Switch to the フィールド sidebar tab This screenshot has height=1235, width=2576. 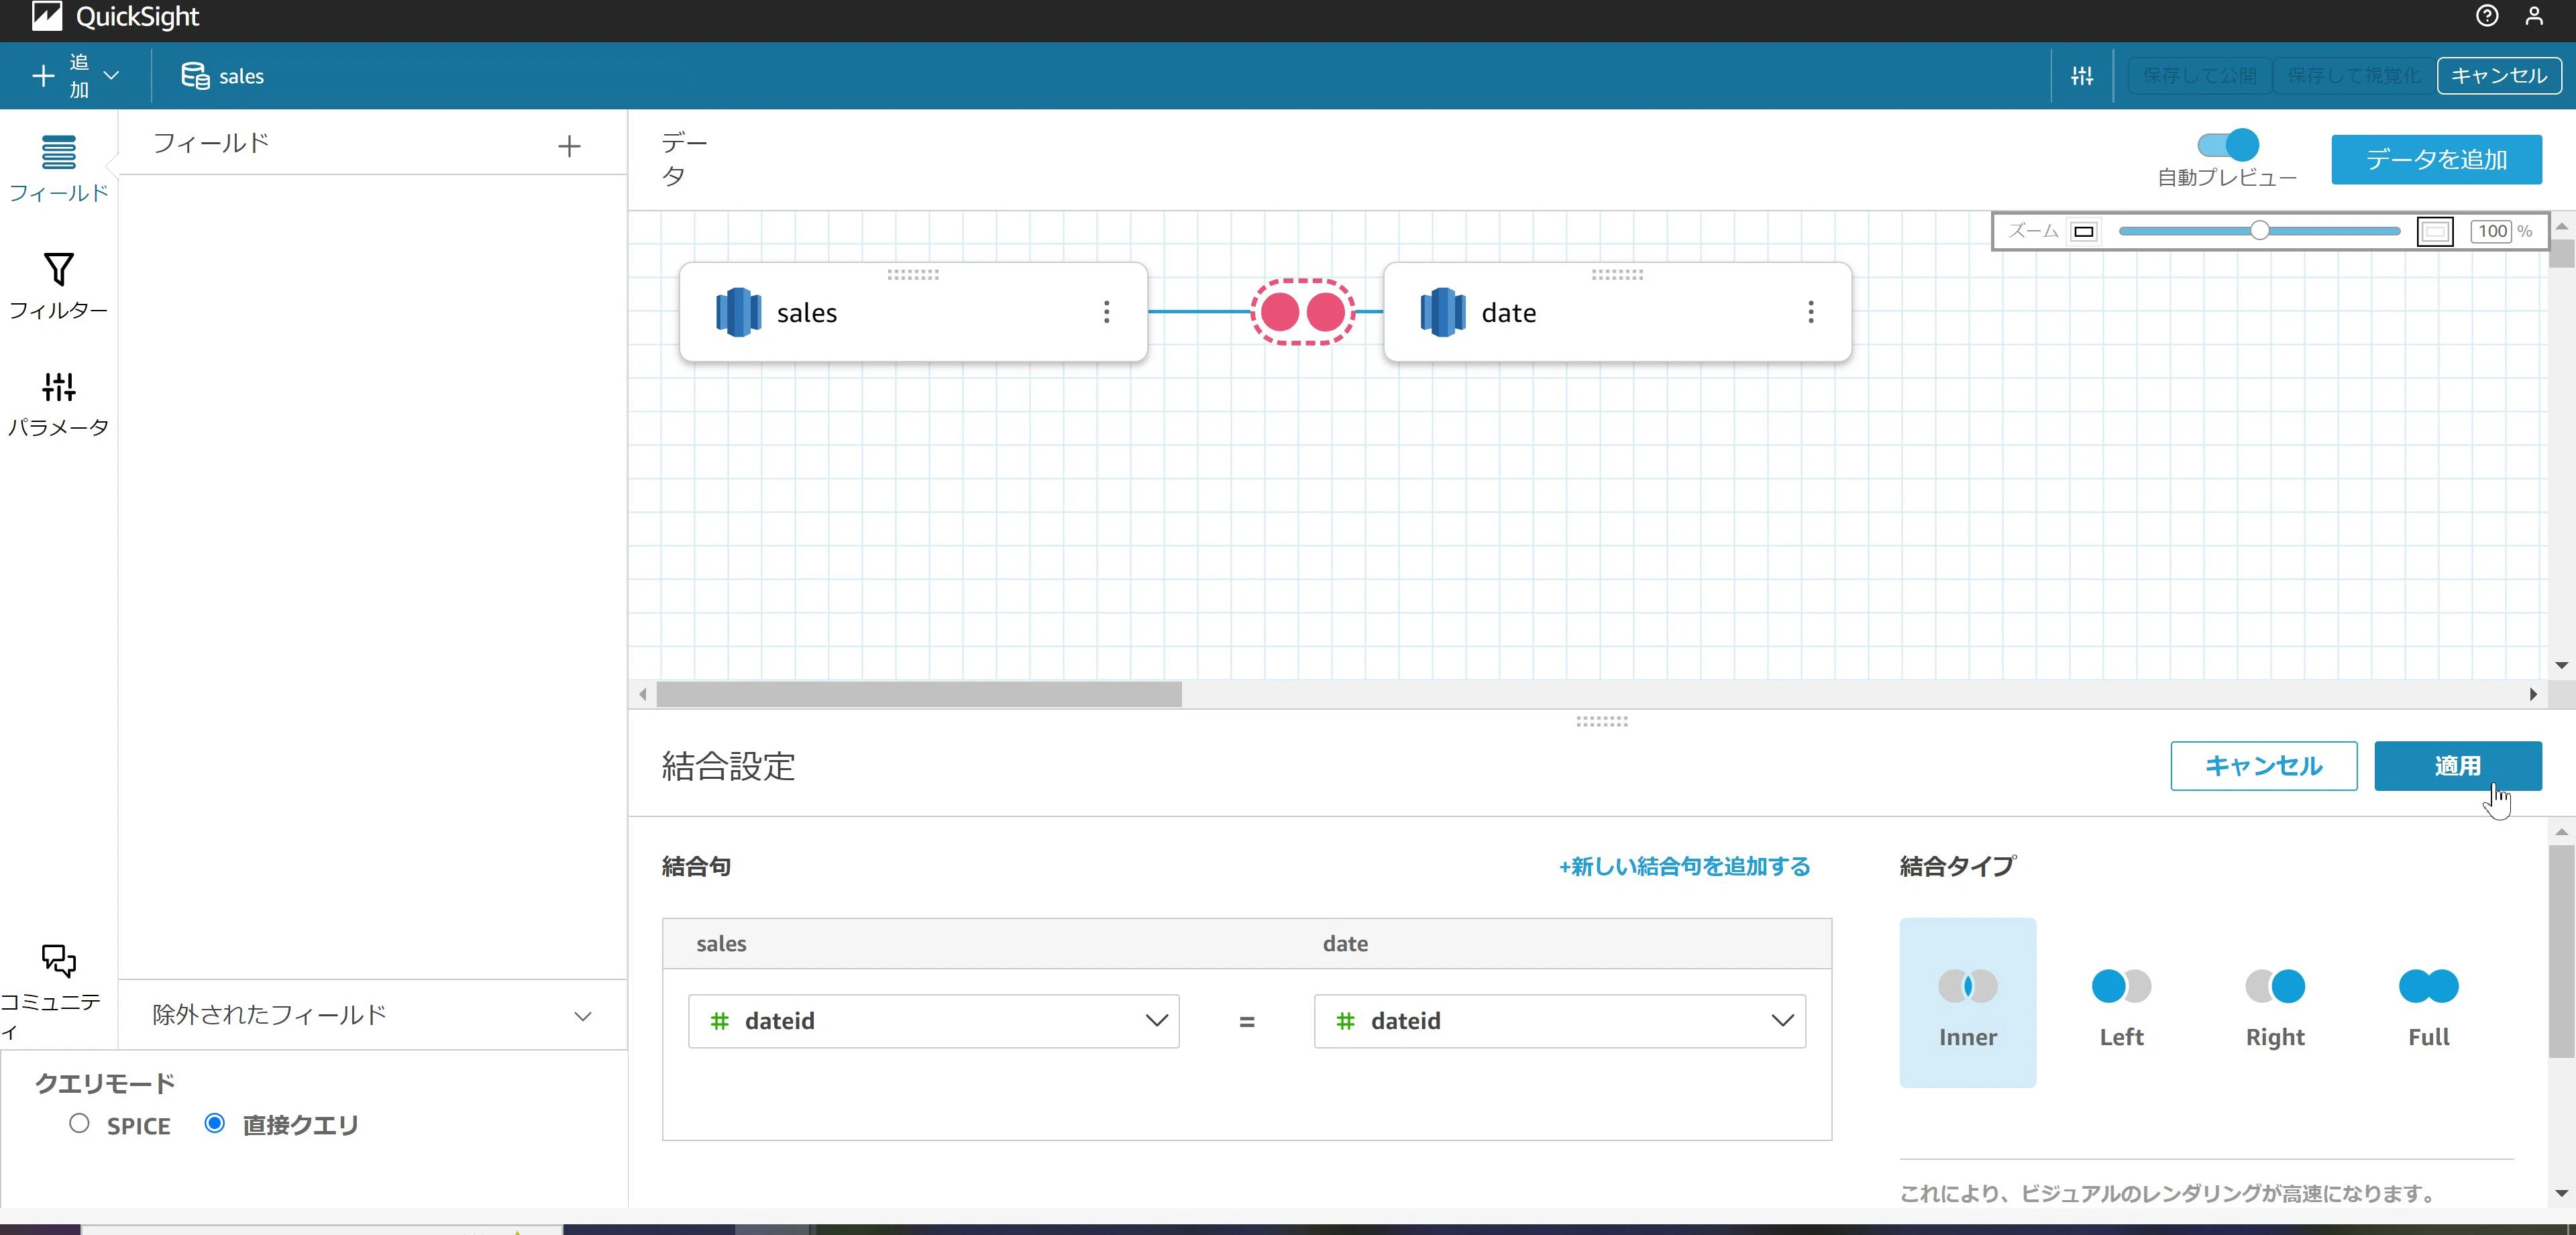coord(58,168)
